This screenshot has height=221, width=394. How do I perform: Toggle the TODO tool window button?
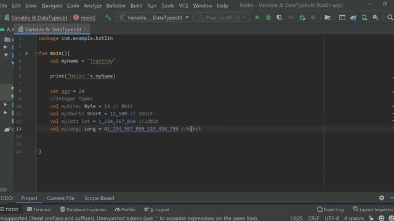9,209
